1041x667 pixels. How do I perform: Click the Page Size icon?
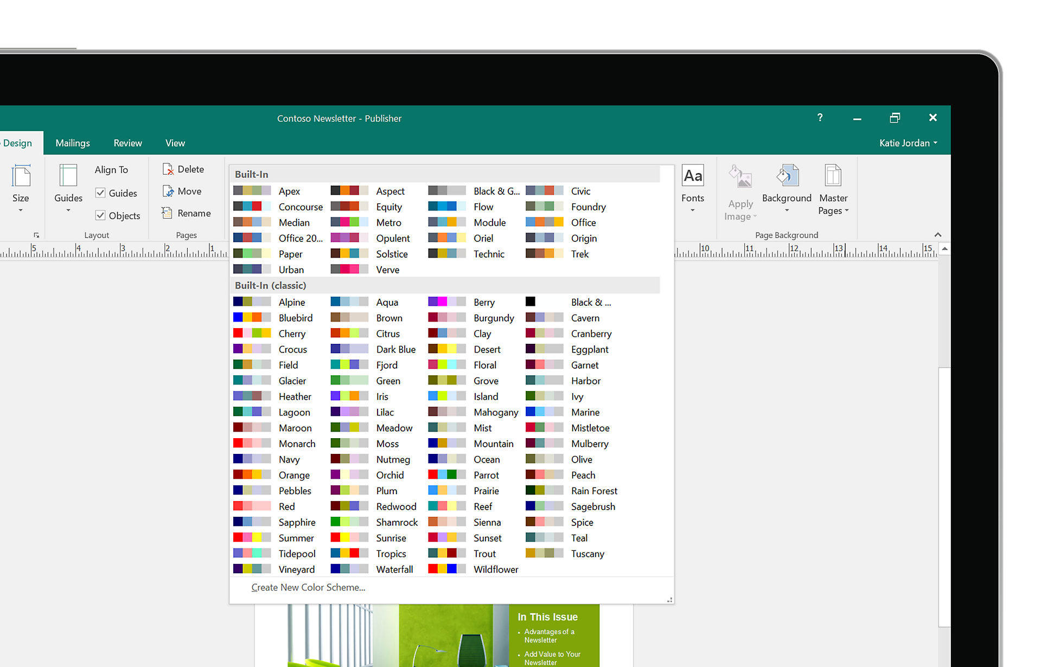(21, 177)
